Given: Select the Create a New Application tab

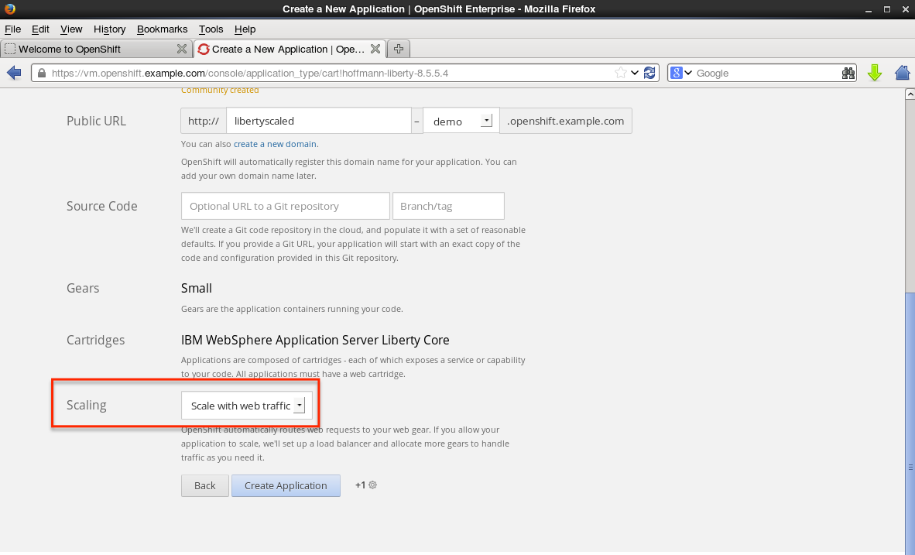Looking at the screenshot, I should tap(290, 49).
